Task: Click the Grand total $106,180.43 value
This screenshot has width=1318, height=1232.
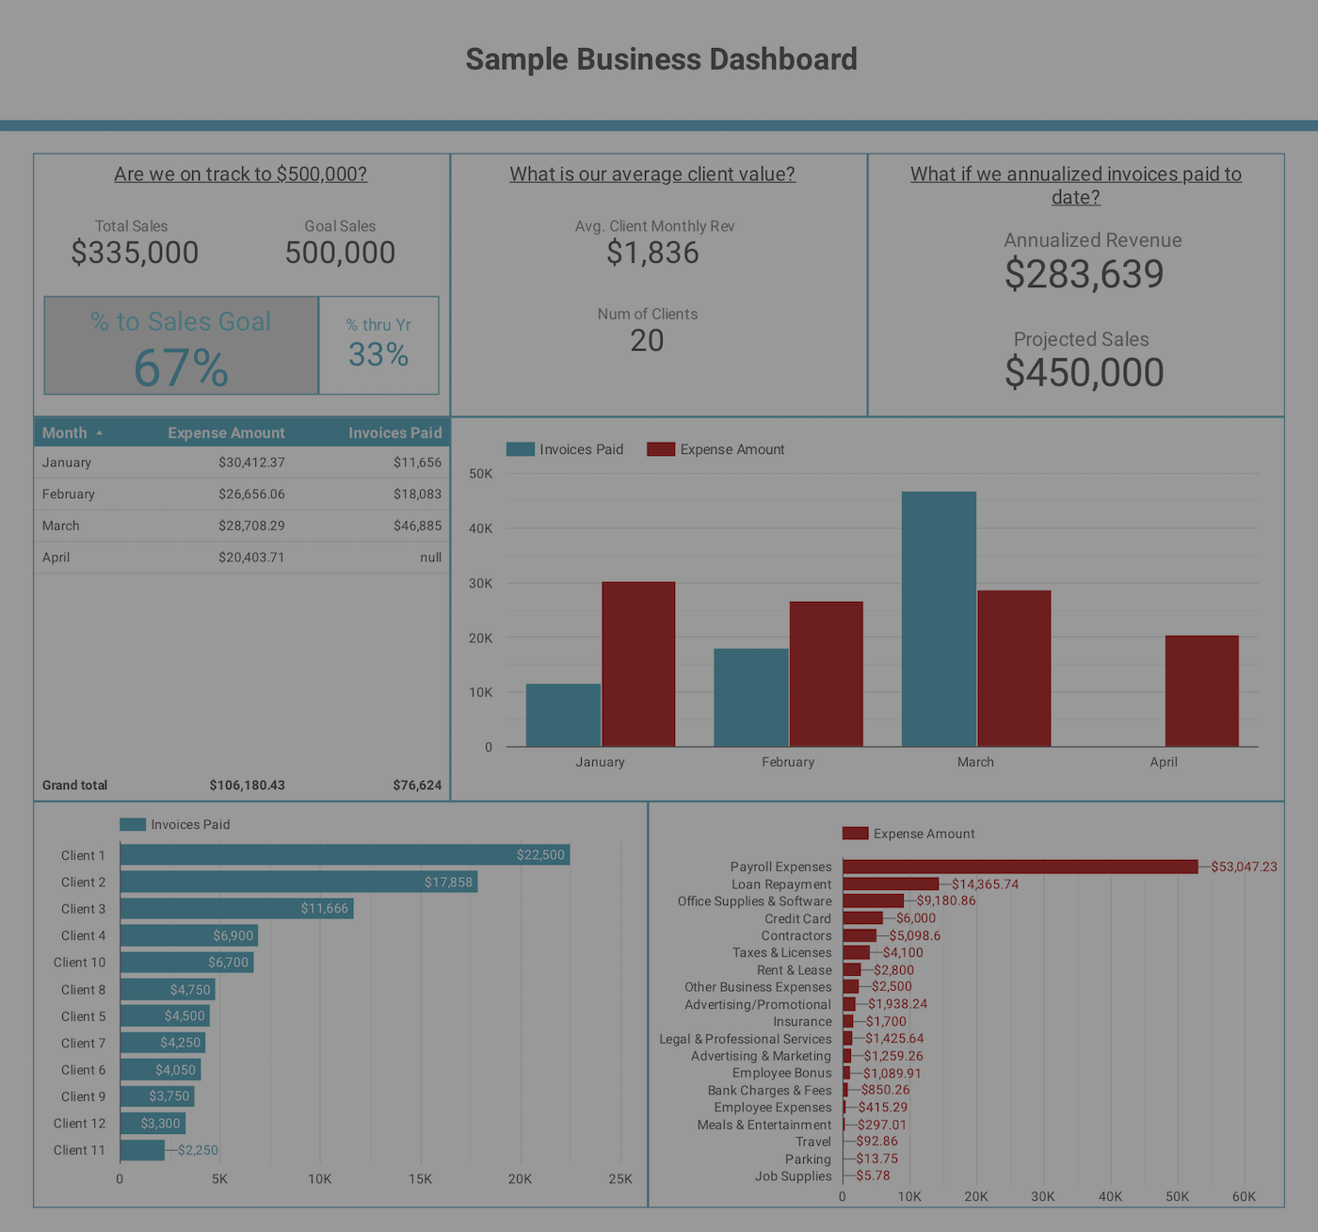Action: tap(247, 785)
